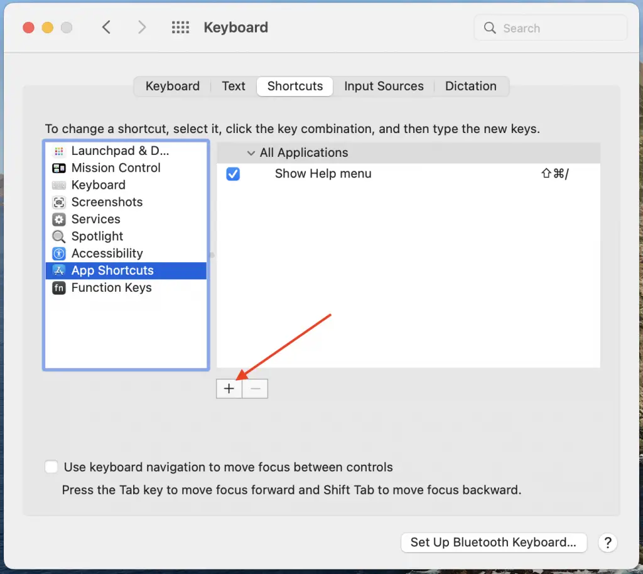
Task: Focus the Search field
Action: click(550, 28)
